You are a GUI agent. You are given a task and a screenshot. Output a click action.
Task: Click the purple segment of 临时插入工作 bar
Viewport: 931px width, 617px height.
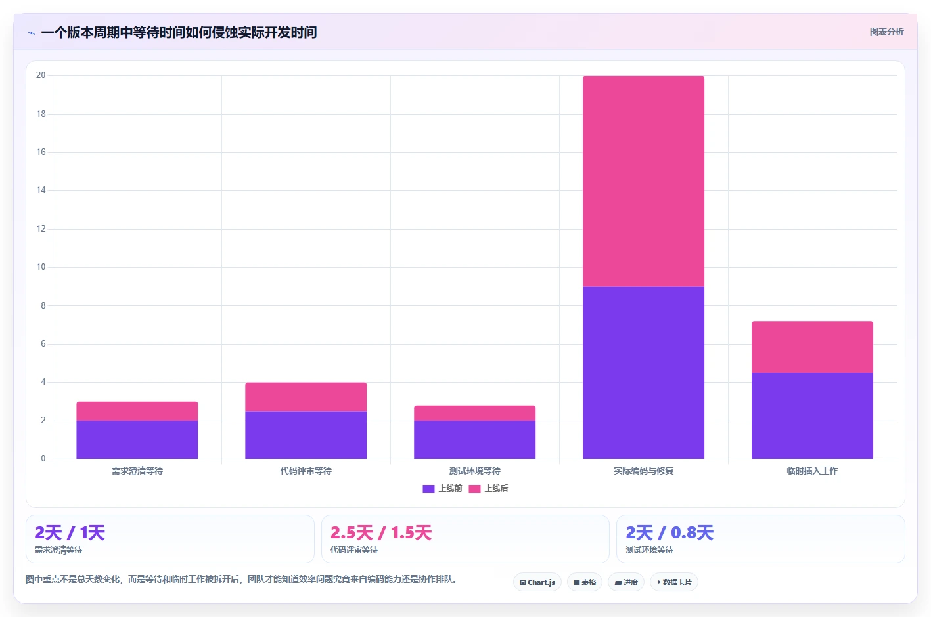[813, 415]
